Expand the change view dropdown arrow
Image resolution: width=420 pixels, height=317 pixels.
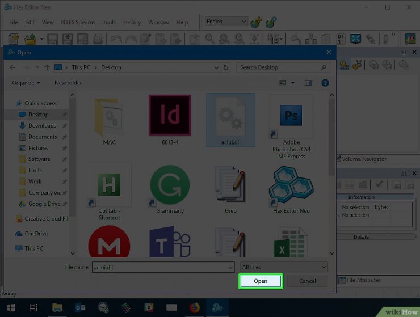point(293,83)
